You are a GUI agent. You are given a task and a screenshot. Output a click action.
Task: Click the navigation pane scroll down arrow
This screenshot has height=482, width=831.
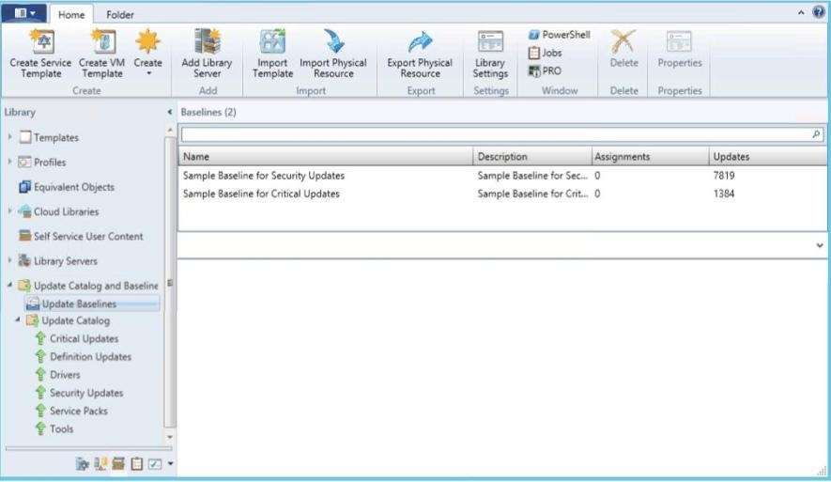(x=170, y=437)
